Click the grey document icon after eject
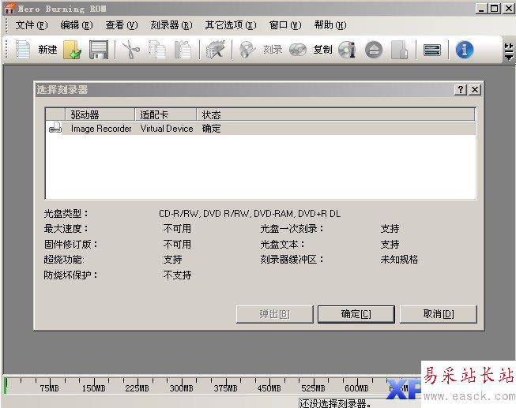This screenshot has height=408, width=516. (x=400, y=50)
